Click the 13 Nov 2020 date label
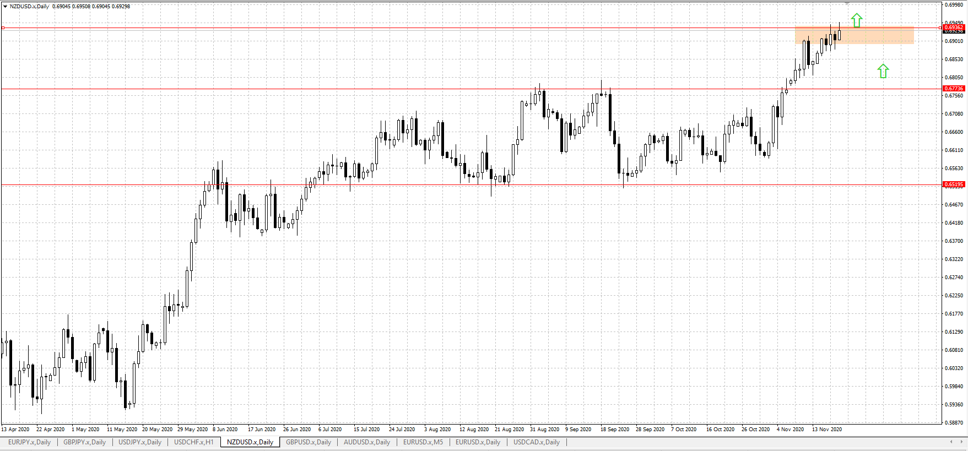This screenshot has width=968, height=451. pos(827,430)
